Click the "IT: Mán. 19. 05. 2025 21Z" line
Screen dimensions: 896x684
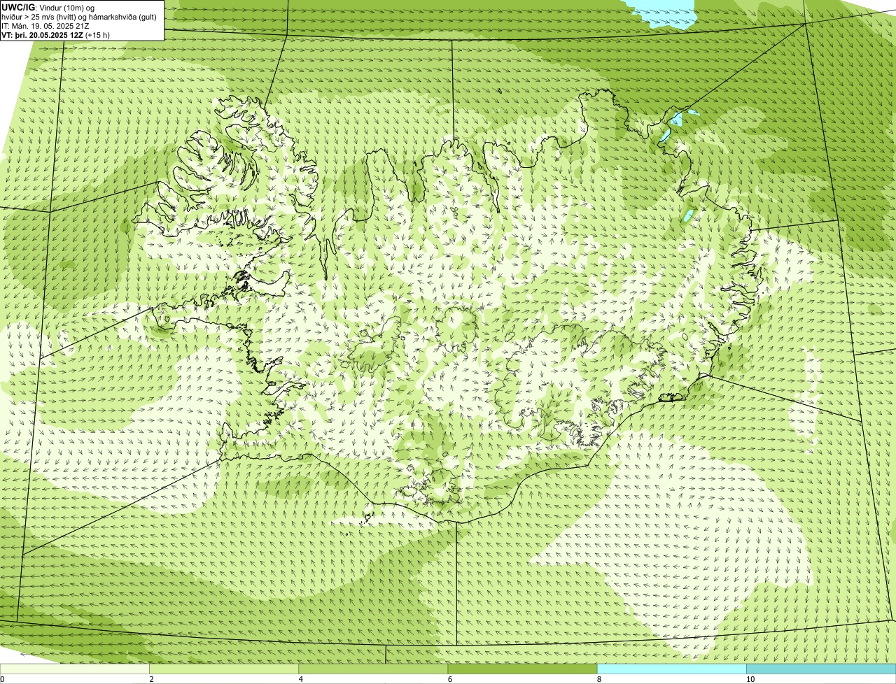45,25
